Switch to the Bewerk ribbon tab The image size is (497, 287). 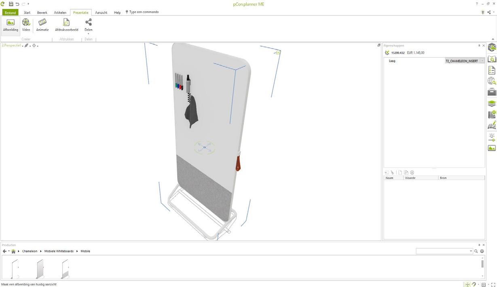click(x=42, y=13)
